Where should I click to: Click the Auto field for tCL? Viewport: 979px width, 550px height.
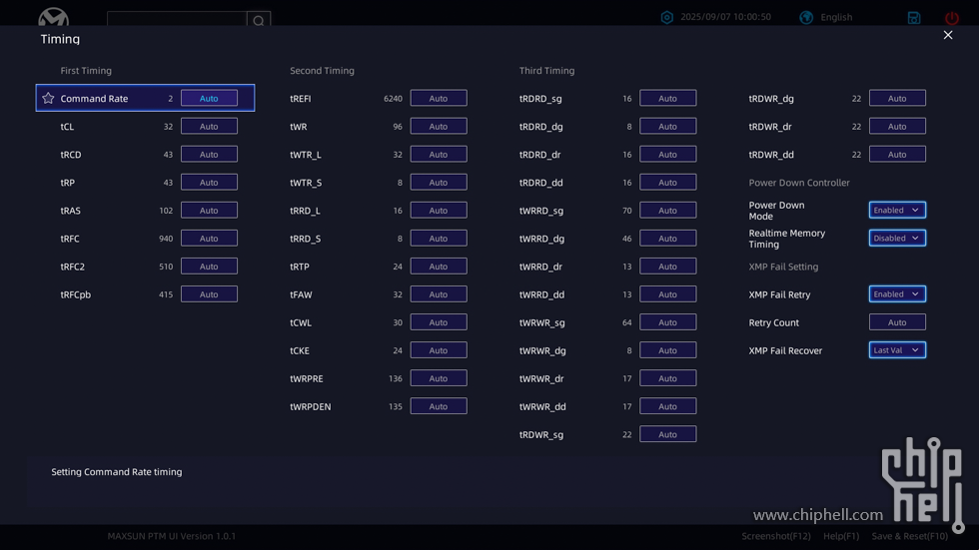click(209, 126)
